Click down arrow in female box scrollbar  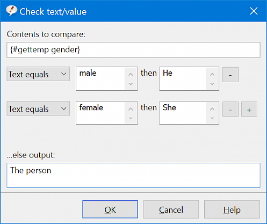131,118
